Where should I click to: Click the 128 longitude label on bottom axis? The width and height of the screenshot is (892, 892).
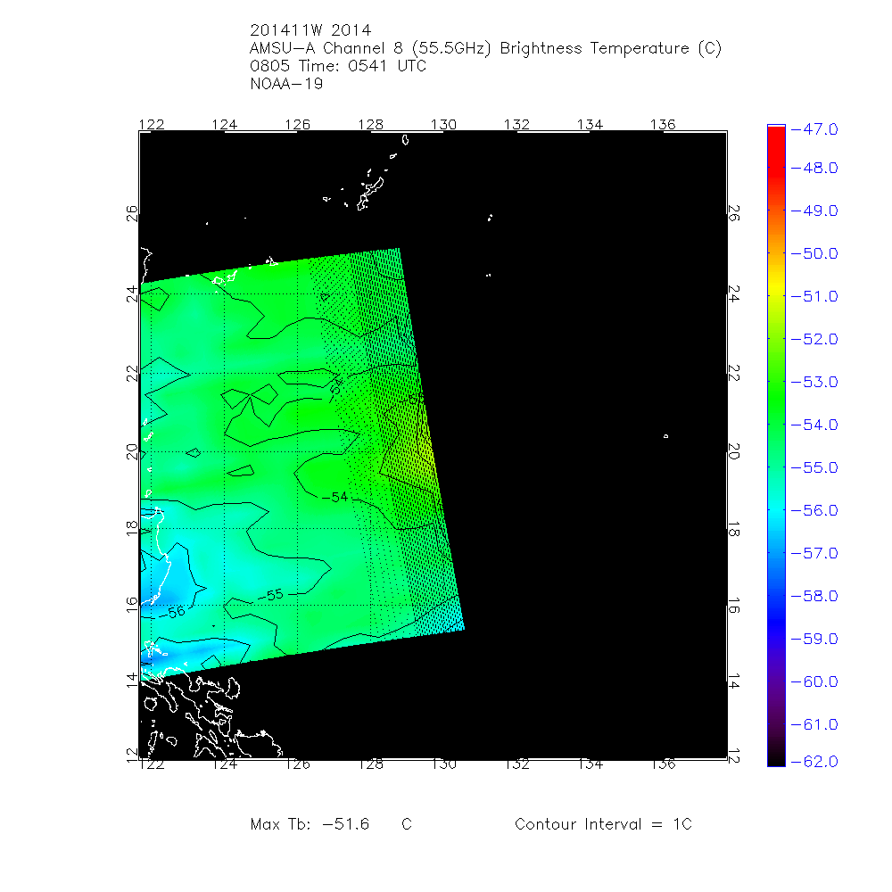point(370,764)
